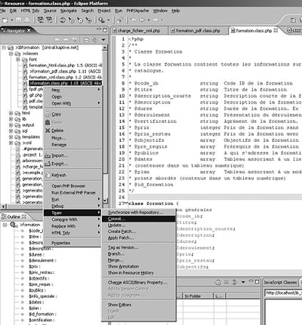Open the Source menu
This screenshot has width=302, height=325.
point(50,11)
